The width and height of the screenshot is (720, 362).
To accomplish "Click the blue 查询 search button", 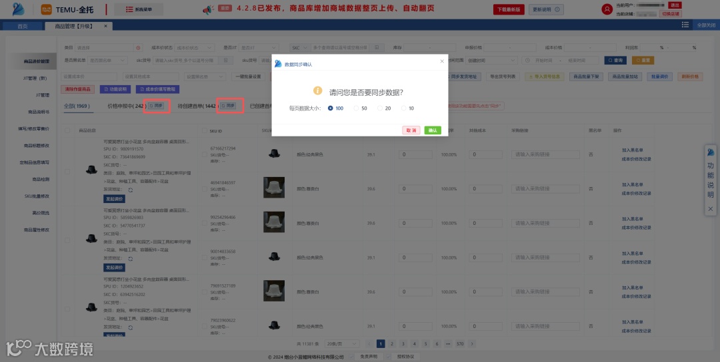I will click(x=615, y=60).
